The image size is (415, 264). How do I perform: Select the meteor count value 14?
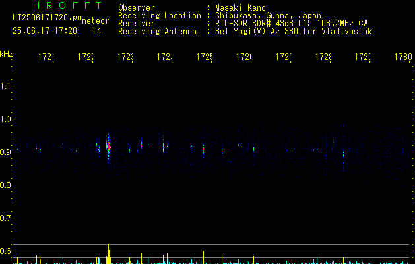point(96,30)
